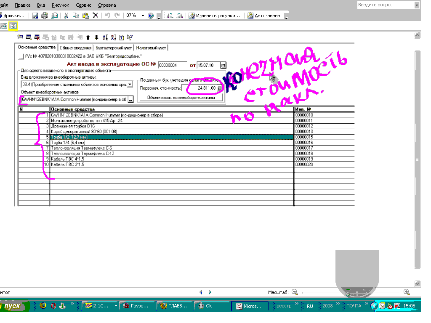Click the description question-mark page icon
This screenshot has height=323, width=431.
click(122, 37)
